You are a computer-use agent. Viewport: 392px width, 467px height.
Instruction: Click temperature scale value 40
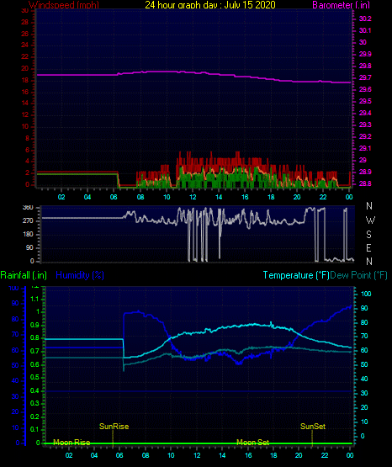364,379
